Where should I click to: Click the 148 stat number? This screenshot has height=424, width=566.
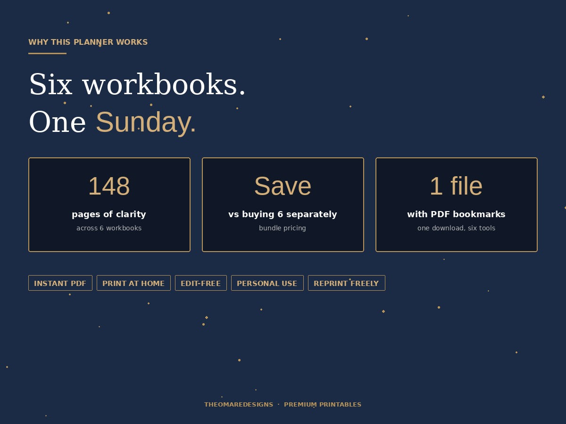[x=109, y=186]
